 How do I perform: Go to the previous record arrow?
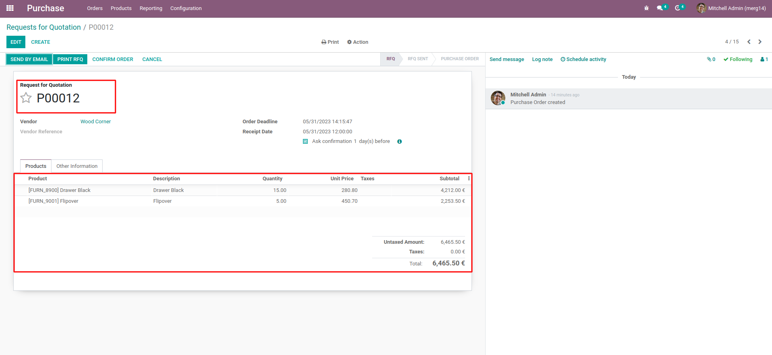coord(749,42)
